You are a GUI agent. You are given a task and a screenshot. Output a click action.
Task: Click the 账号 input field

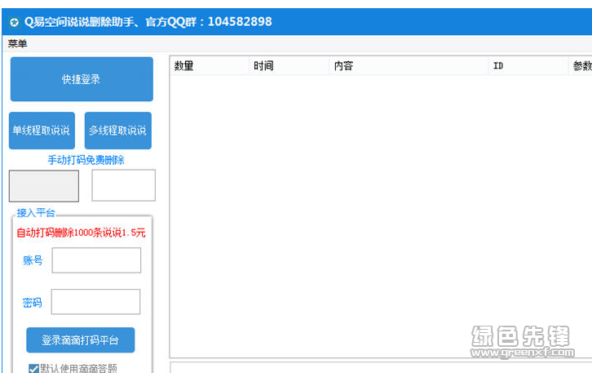[96, 260]
